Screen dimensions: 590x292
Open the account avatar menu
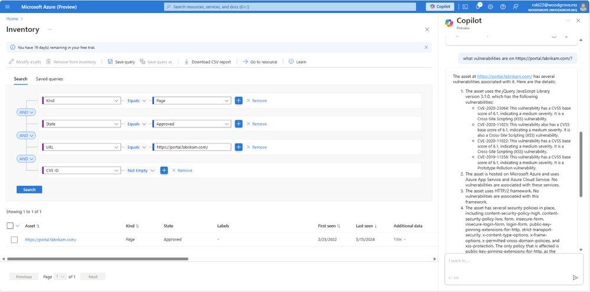click(x=583, y=6)
